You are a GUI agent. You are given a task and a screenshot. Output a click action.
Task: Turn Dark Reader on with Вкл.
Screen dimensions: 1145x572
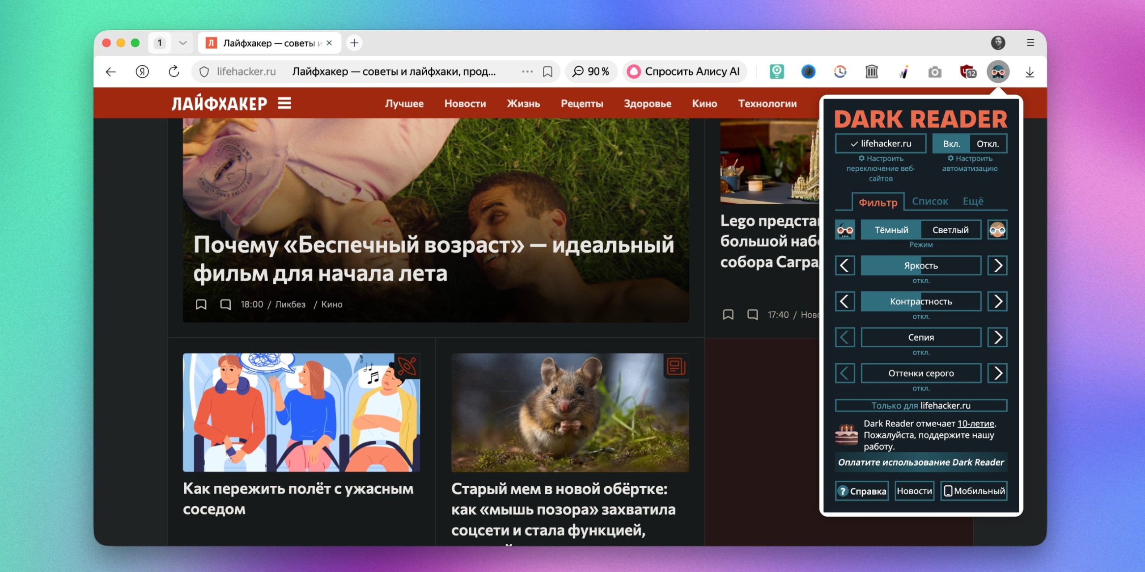pos(951,144)
